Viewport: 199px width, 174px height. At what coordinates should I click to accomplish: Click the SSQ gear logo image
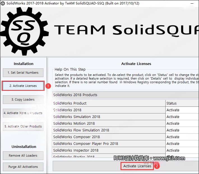[24, 31]
